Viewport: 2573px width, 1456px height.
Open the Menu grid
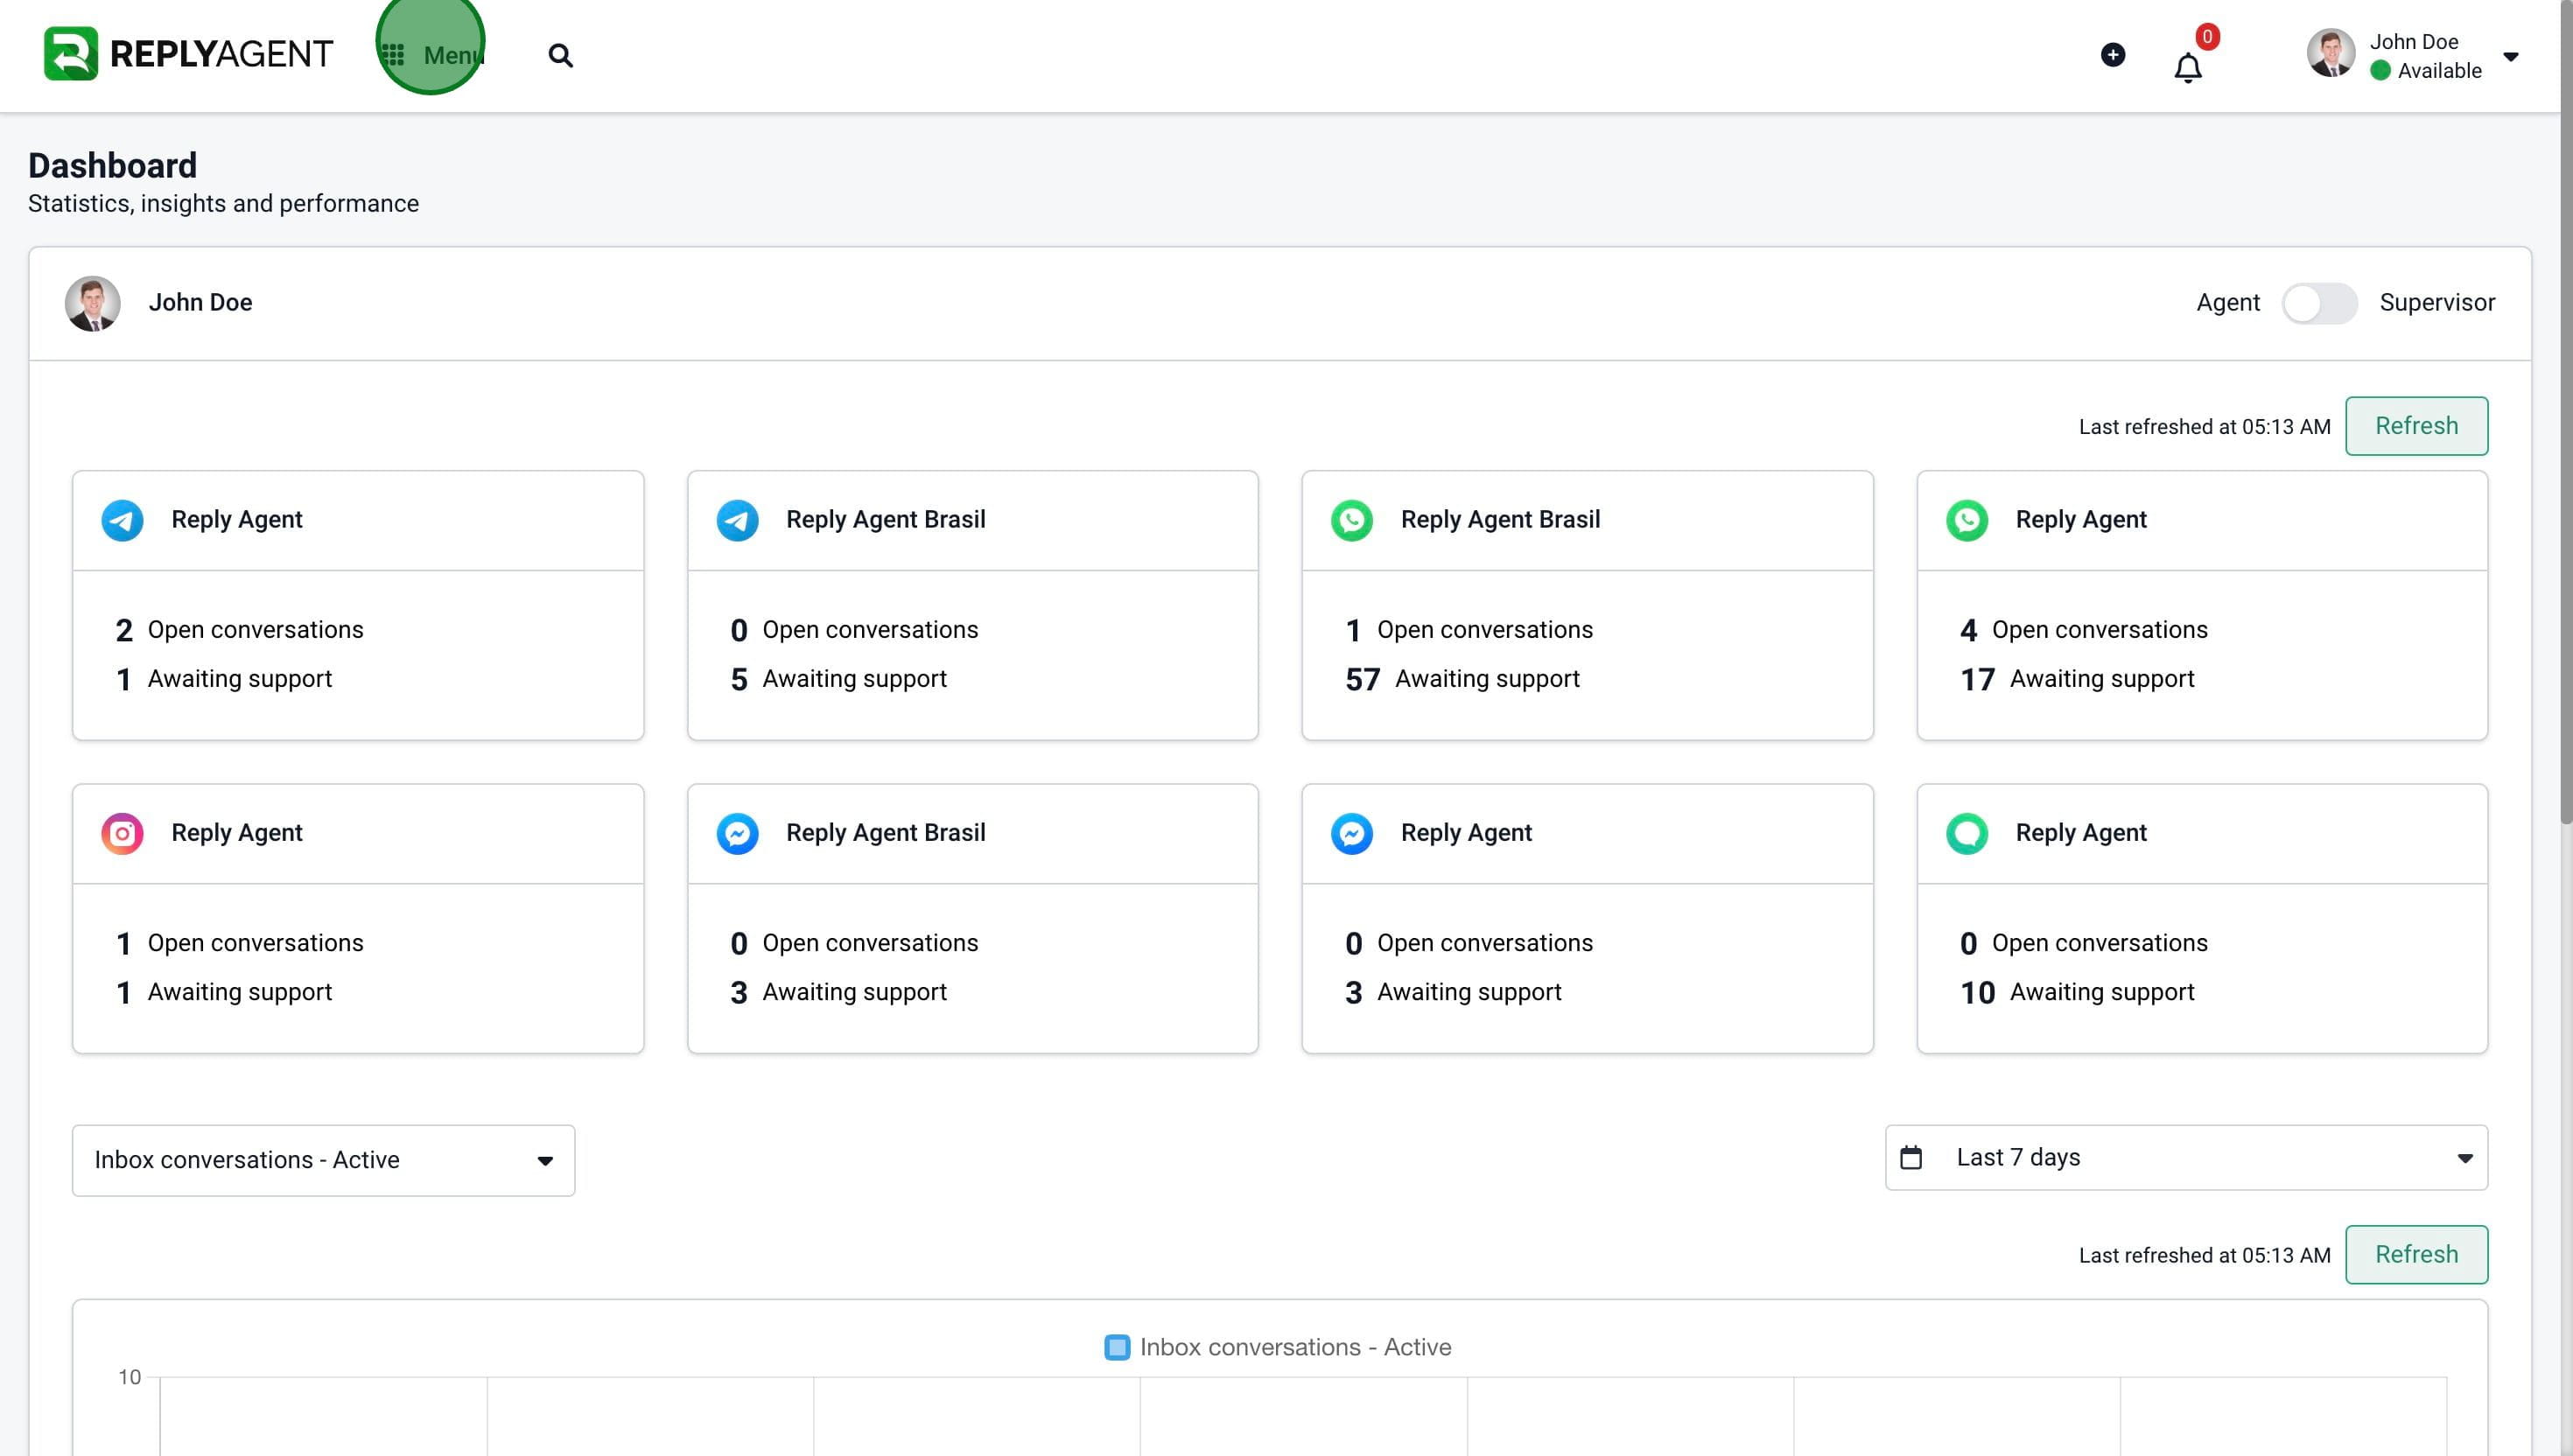pos(433,55)
